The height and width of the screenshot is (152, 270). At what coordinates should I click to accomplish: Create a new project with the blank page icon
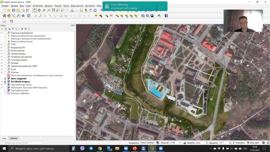(x=4, y=10)
